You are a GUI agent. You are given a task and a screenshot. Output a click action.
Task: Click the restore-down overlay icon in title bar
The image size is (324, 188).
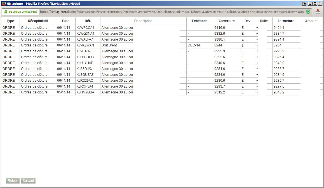tap(304, 4)
